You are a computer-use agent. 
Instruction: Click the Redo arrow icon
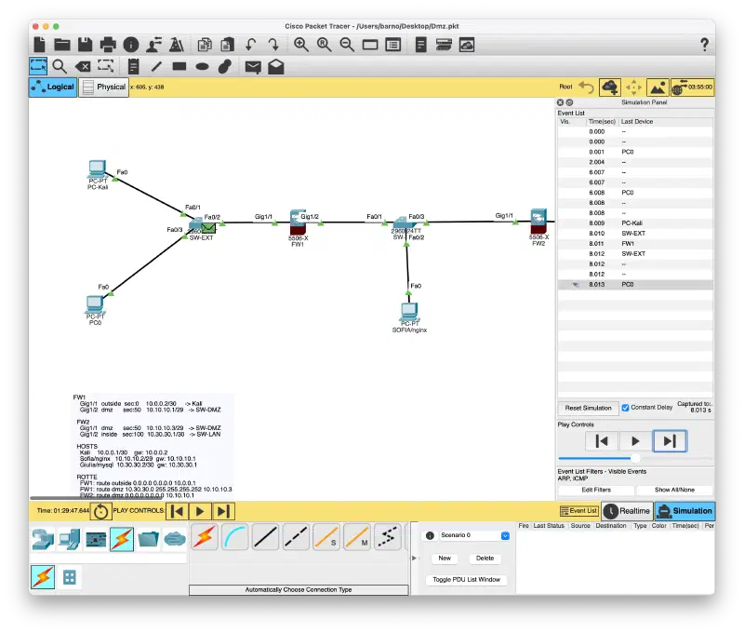(x=273, y=45)
